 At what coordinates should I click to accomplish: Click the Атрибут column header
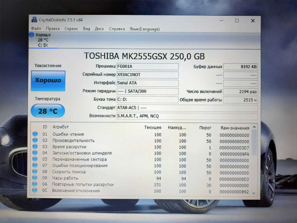[x=60, y=127]
